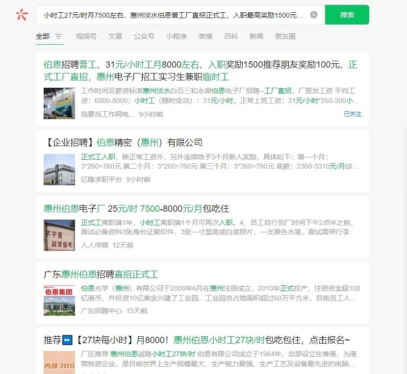Switch to the 公众号 tab
Viewport: 407px width, 374px height.
coord(144,36)
